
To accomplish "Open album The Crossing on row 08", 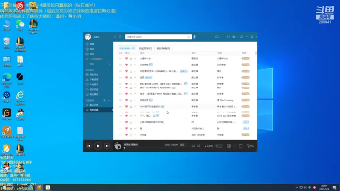I will point(225,100).
